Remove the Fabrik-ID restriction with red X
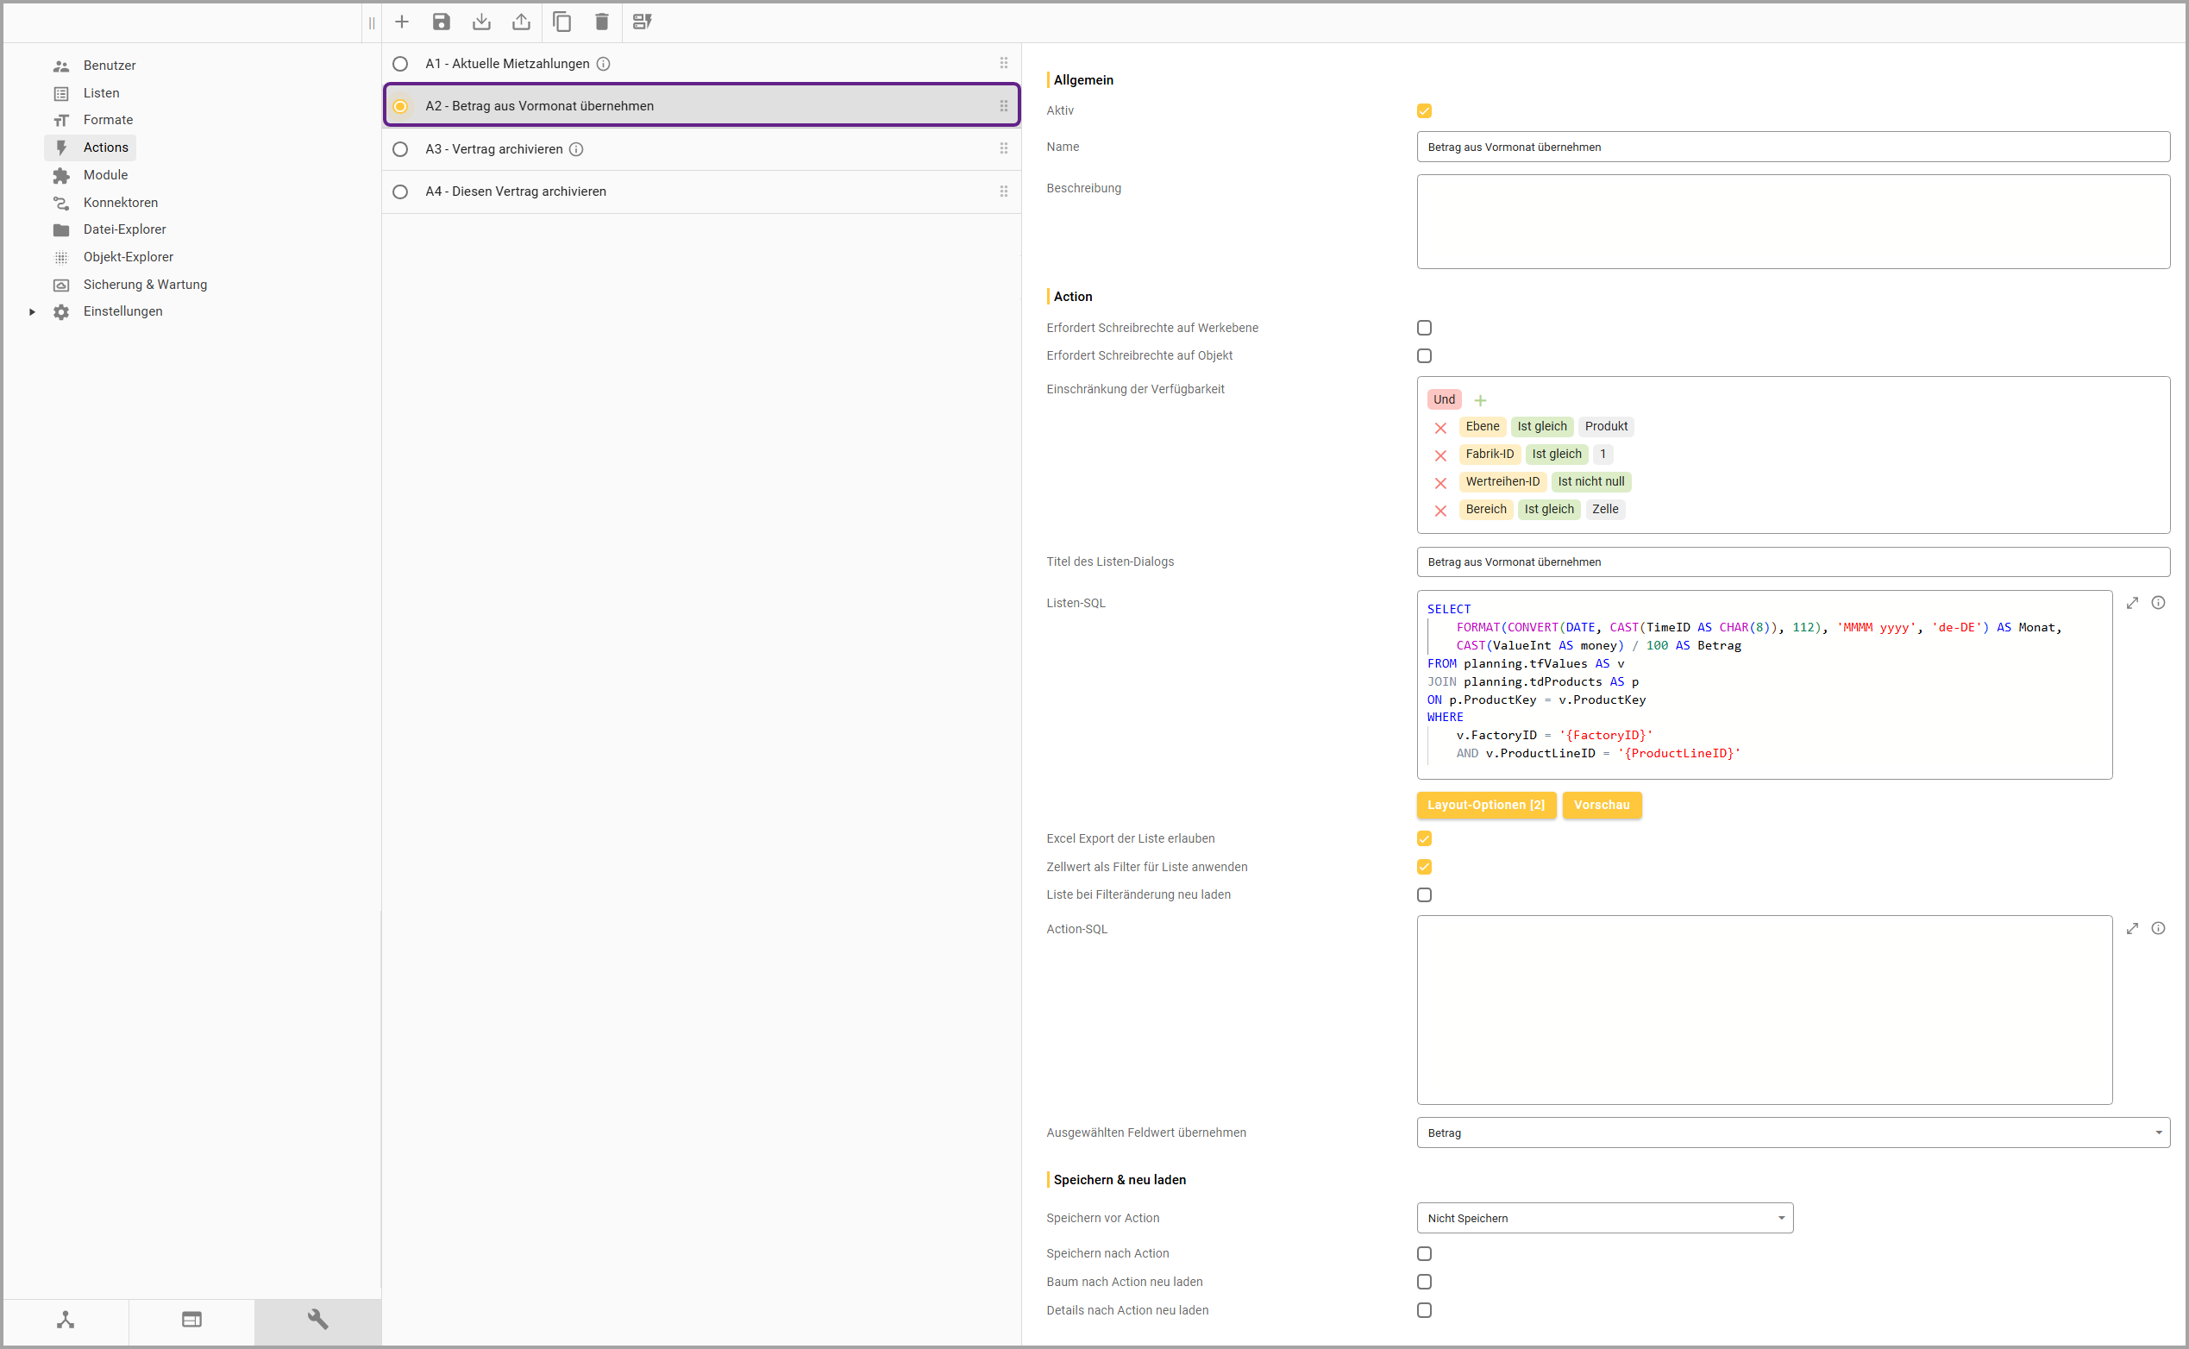 coord(1440,455)
